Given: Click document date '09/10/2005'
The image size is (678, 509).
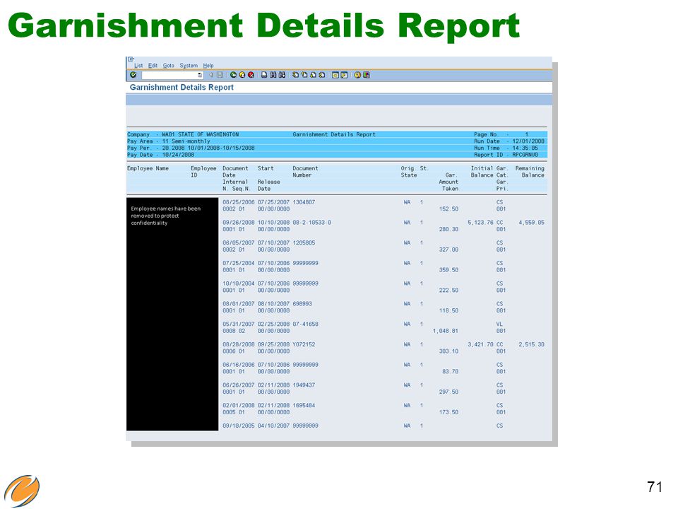Looking at the screenshot, I should (x=238, y=426).
